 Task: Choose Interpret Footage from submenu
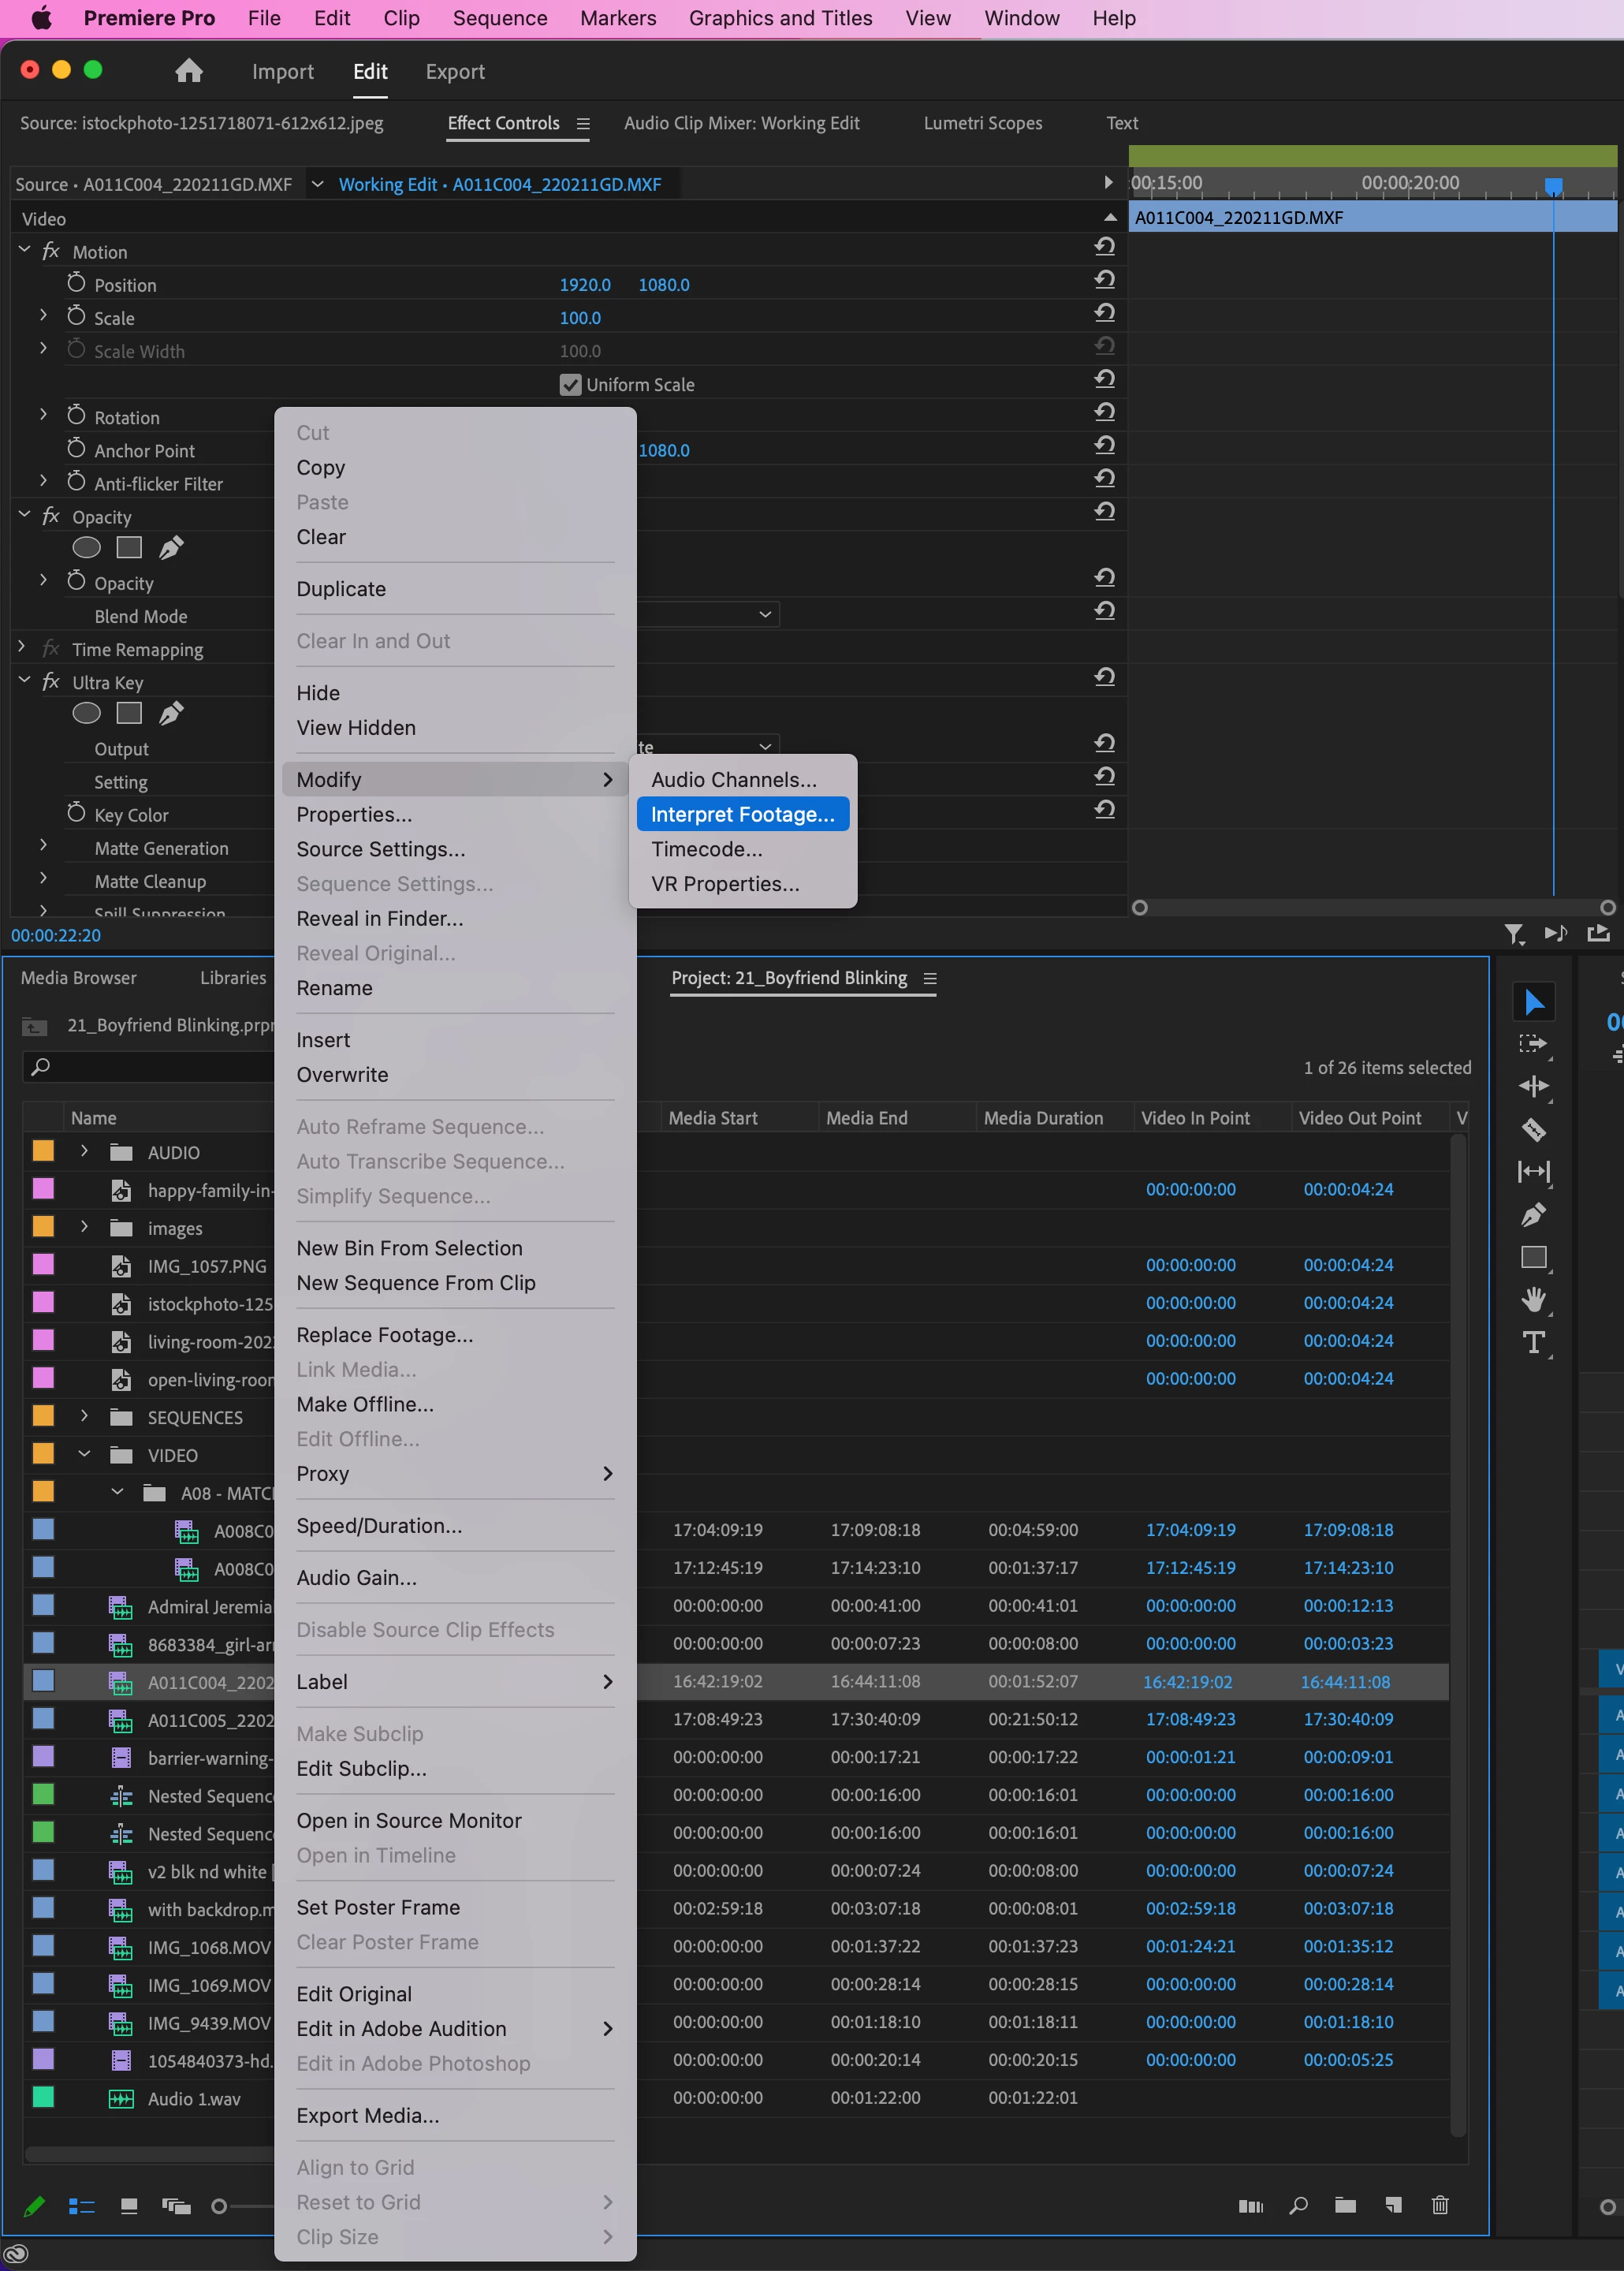pos(742,814)
